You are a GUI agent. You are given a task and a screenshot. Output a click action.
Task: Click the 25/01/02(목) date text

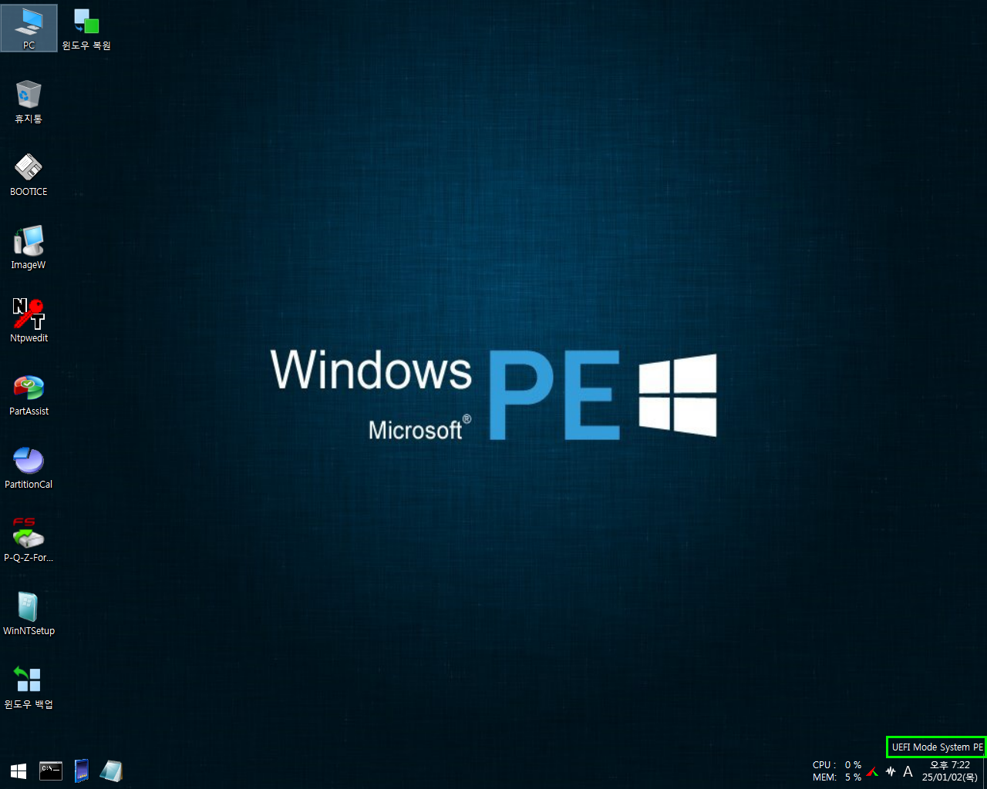coord(950,777)
